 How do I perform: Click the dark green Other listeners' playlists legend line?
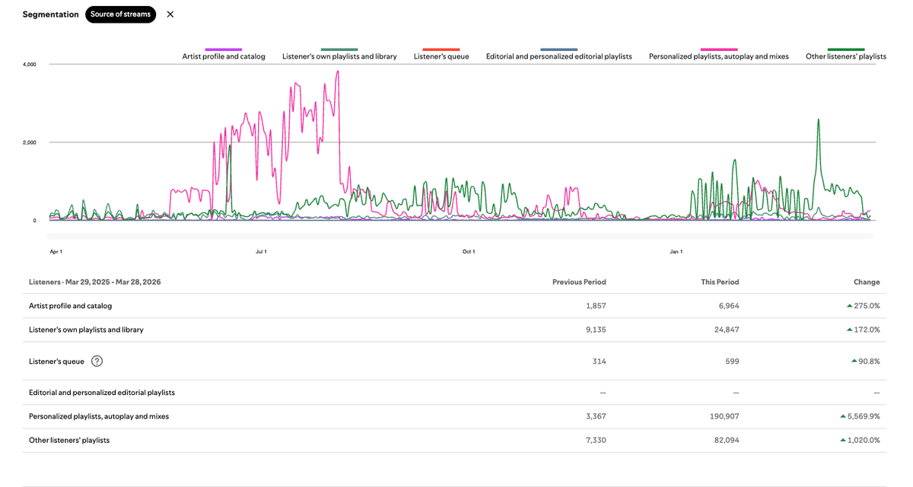tap(846, 49)
